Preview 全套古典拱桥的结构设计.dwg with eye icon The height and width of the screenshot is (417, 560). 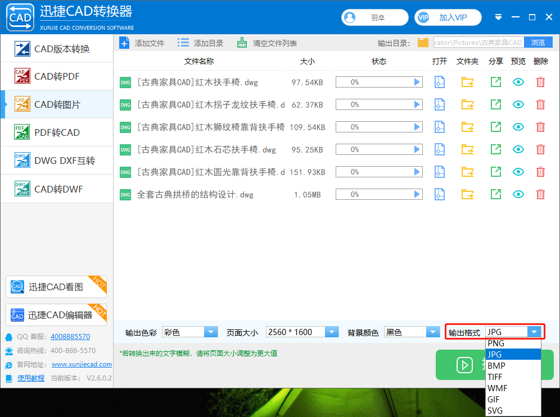518,194
